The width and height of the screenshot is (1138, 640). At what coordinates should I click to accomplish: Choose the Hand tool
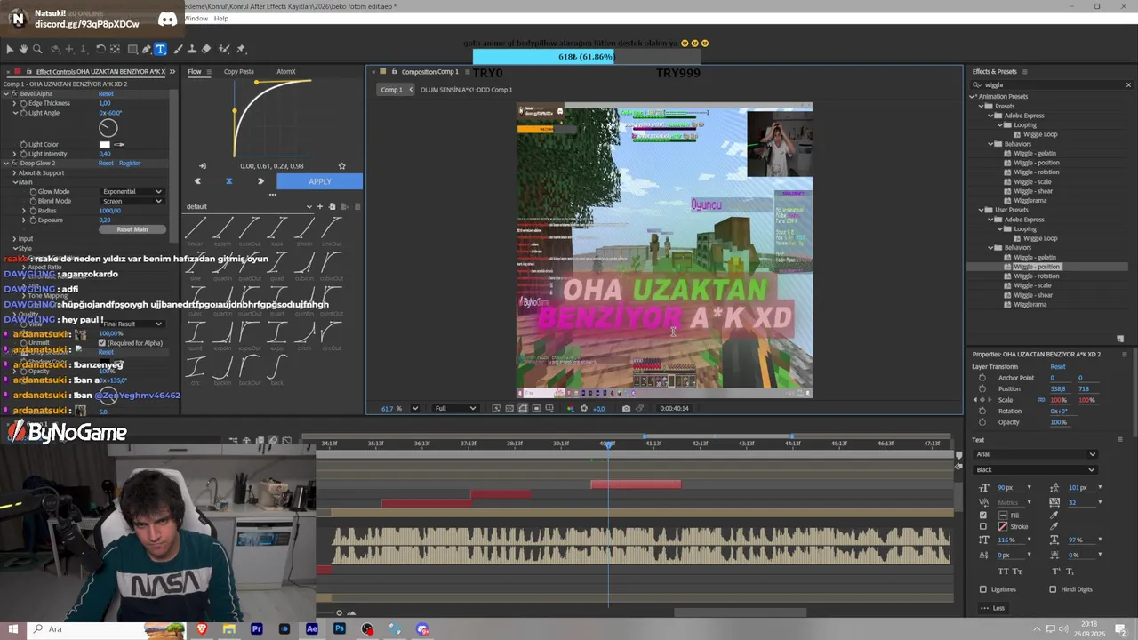[23, 49]
